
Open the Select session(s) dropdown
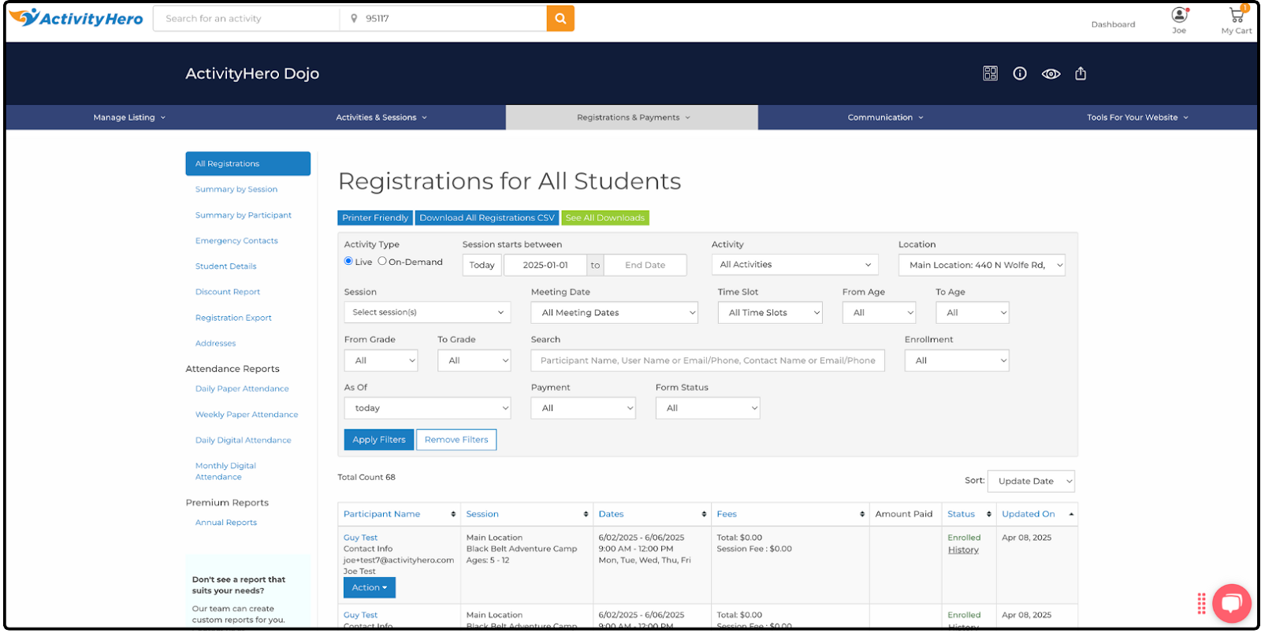pos(427,312)
